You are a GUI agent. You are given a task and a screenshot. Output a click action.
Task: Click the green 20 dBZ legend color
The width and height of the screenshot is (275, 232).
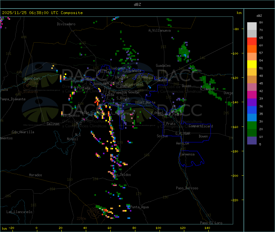point(252,125)
